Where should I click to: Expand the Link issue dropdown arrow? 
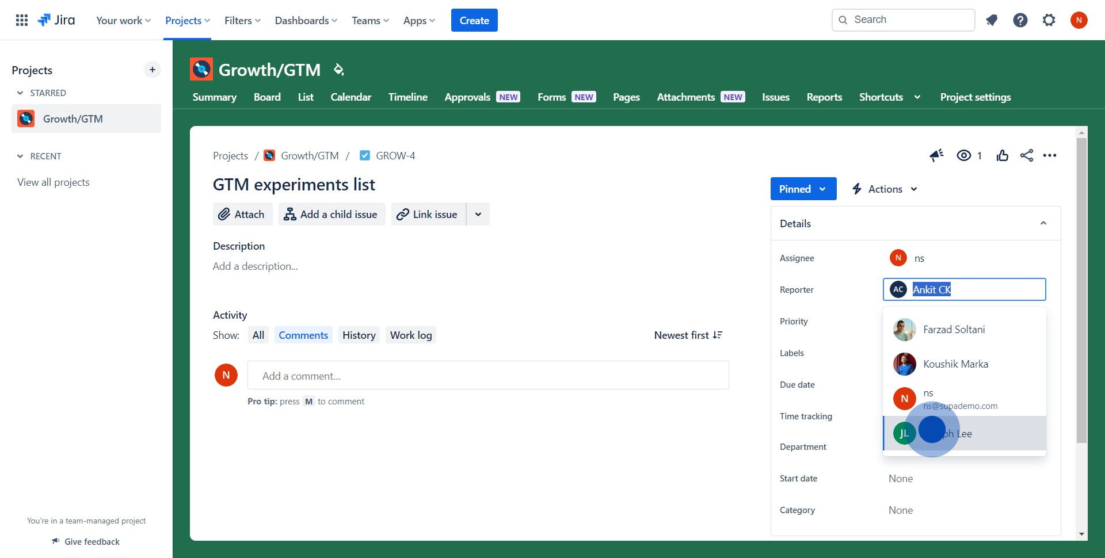[x=478, y=215]
